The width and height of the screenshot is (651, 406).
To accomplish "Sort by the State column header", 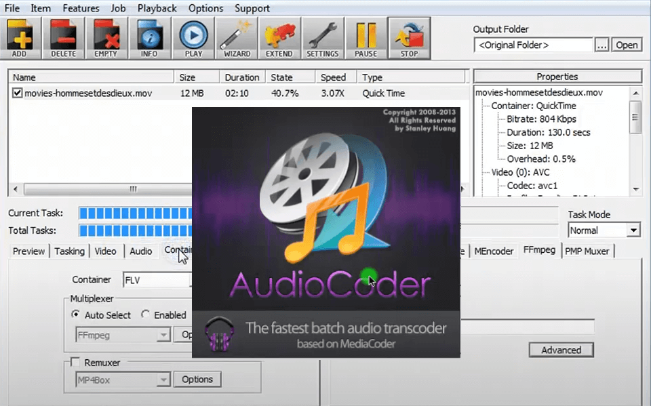I will click(290, 77).
